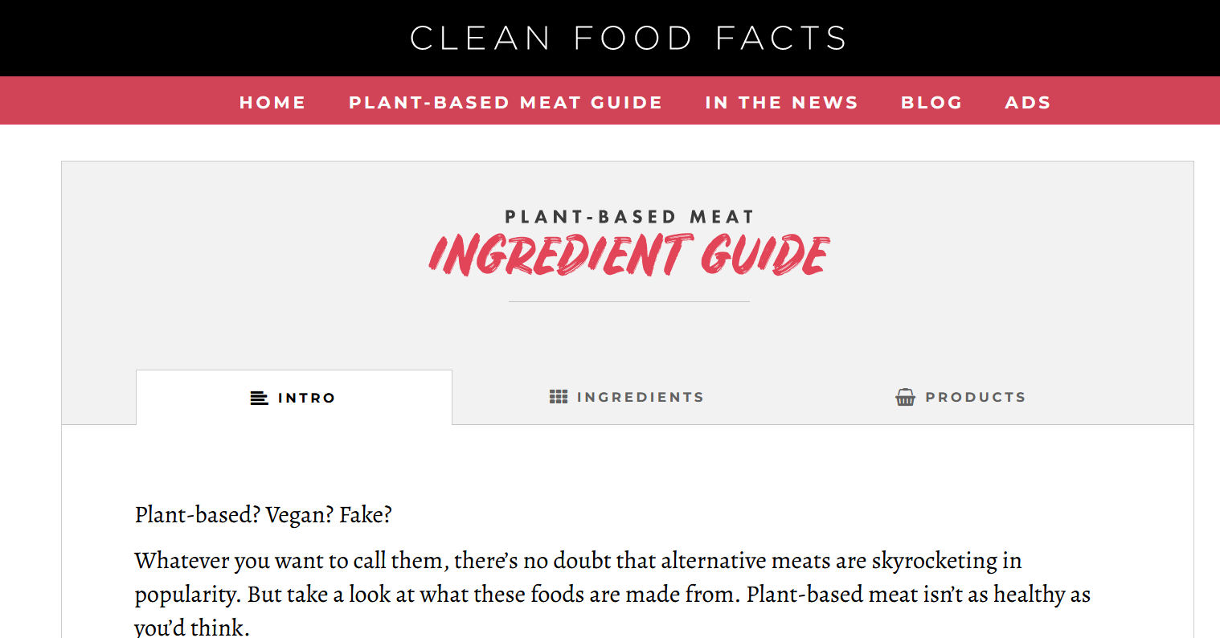The width and height of the screenshot is (1220, 638).
Task: Click the Plant-Based Meat subtitle text
Action: [x=628, y=217]
